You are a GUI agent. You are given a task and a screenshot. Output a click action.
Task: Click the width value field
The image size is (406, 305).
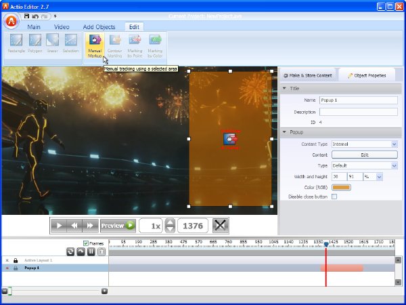tap(339, 177)
